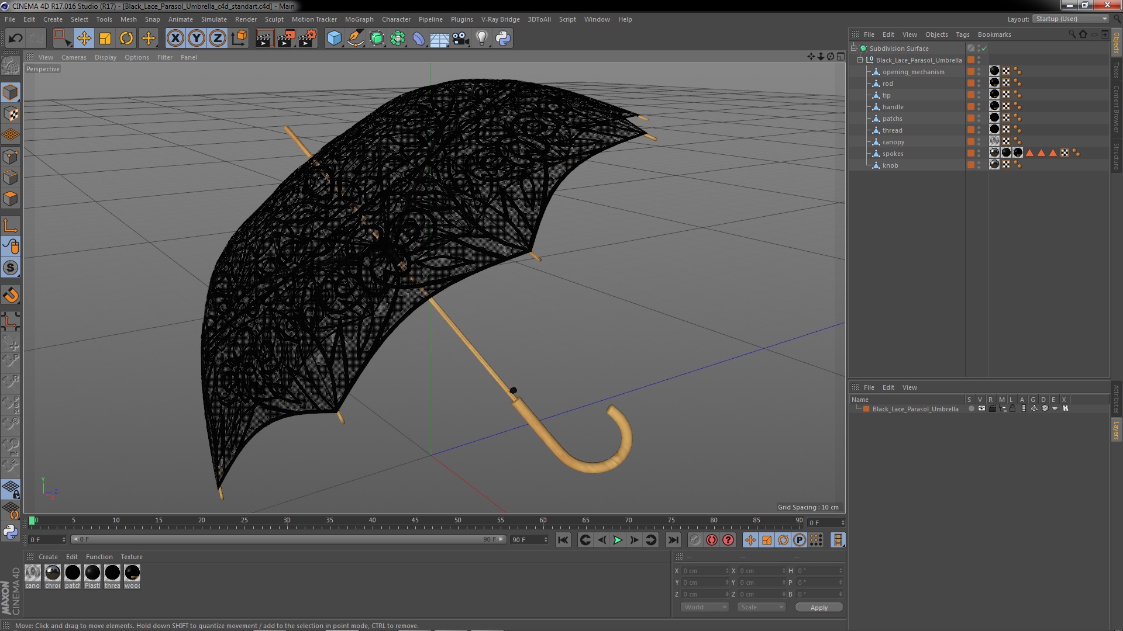1123x631 pixels.
Task: Click layer color swatch for thread
Action: point(971,130)
